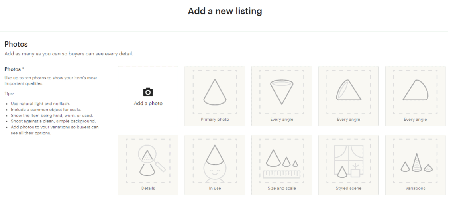Click the 'In use' caption text
Image resolution: width=451 pixels, height=199 pixels.
[215, 188]
